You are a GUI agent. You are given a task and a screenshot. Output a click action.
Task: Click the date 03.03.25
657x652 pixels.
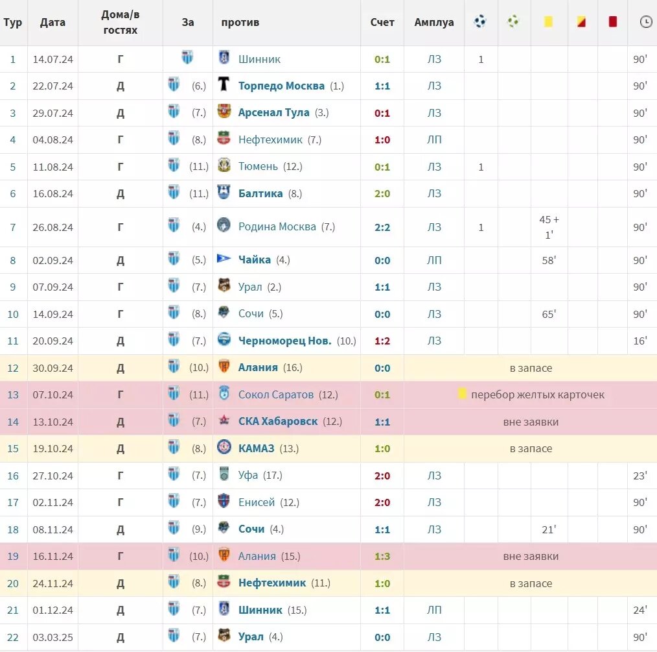52,637
